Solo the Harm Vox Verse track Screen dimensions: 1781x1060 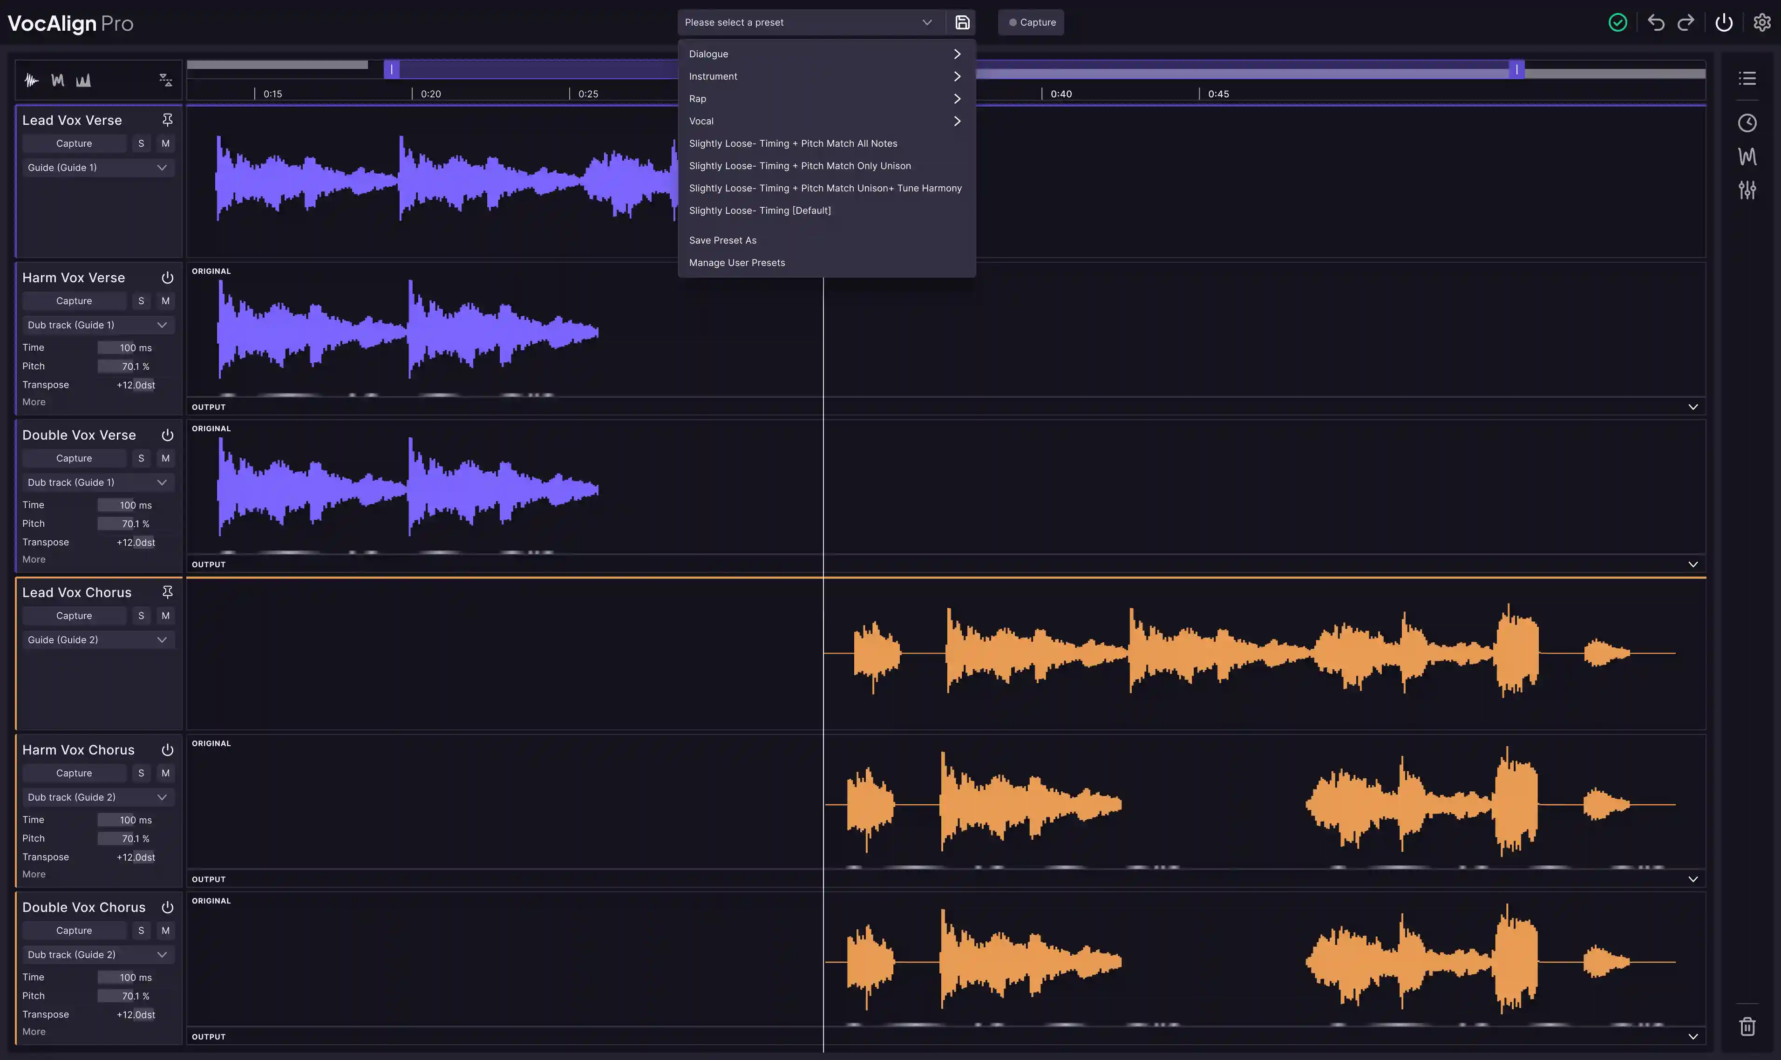[141, 301]
